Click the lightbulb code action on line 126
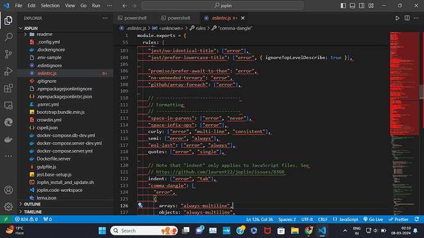 coord(140,205)
